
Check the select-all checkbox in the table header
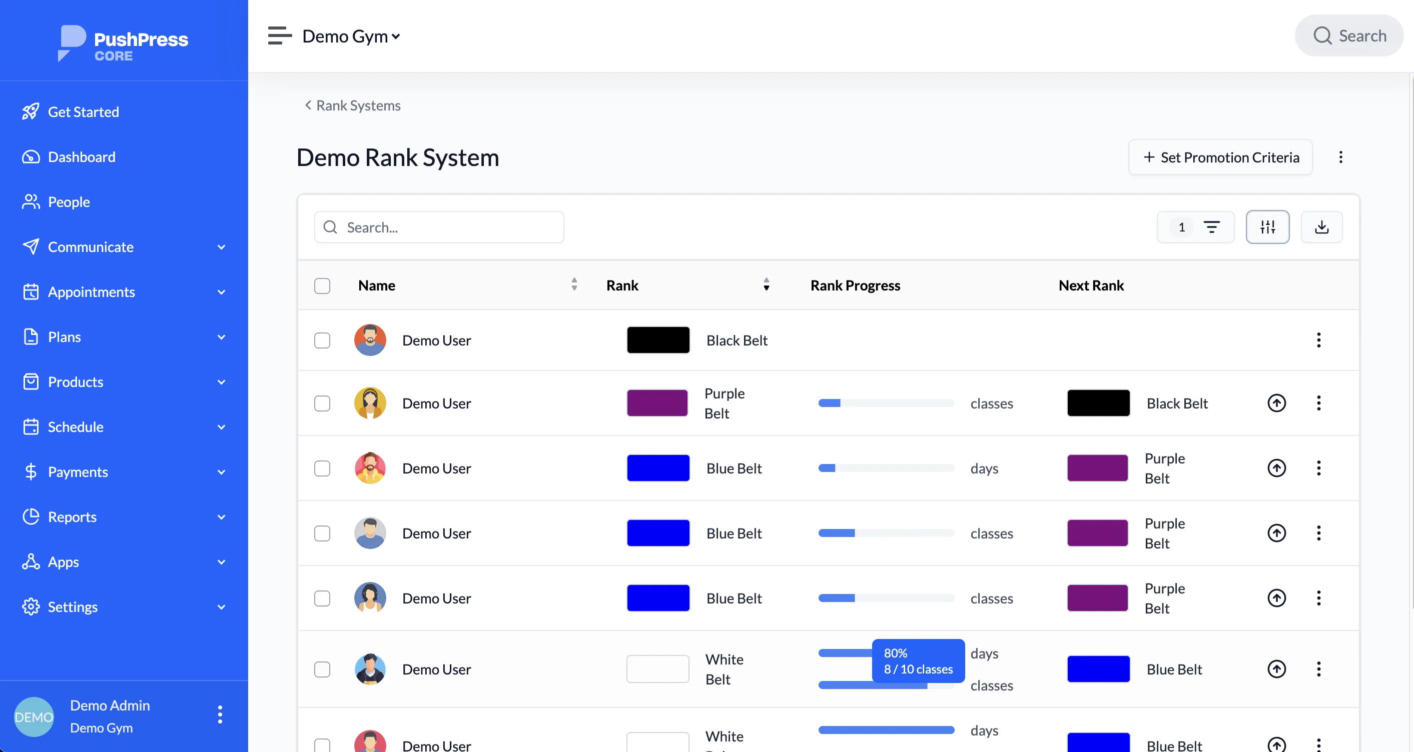pos(322,285)
